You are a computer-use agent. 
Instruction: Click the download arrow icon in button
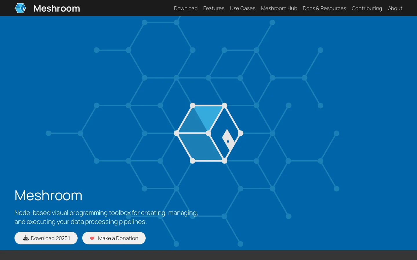point(26,238)
